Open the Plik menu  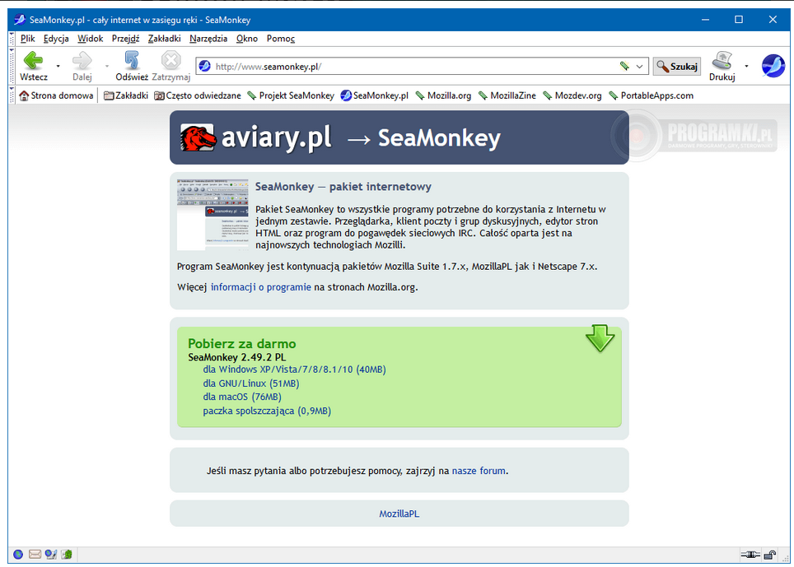(28, 39)
